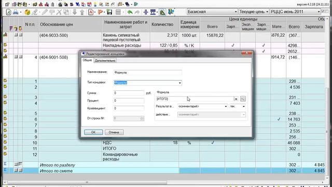
Task: Click the От строки № spinner arrows
Action: [x=142, y=118]
